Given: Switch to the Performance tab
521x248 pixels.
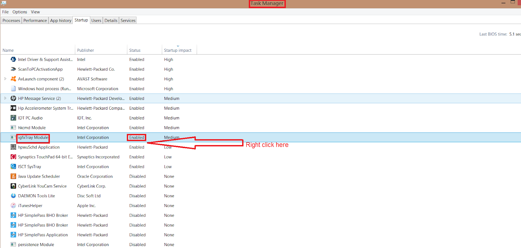Looking at the screenshot, I should tap(35, 21).
